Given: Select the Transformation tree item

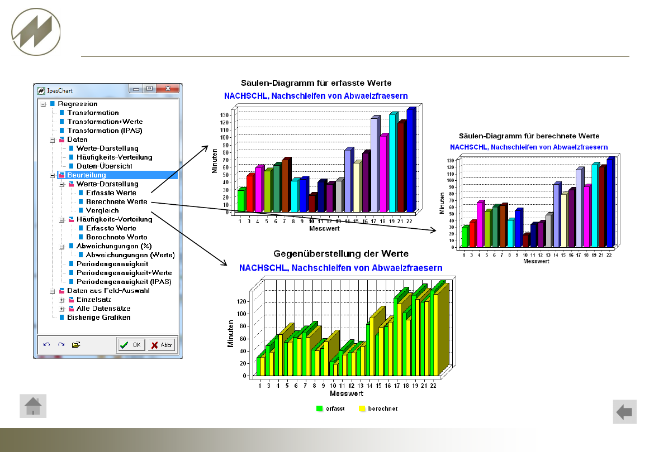Looking at the screenshot, I should [x=93, y=113].
